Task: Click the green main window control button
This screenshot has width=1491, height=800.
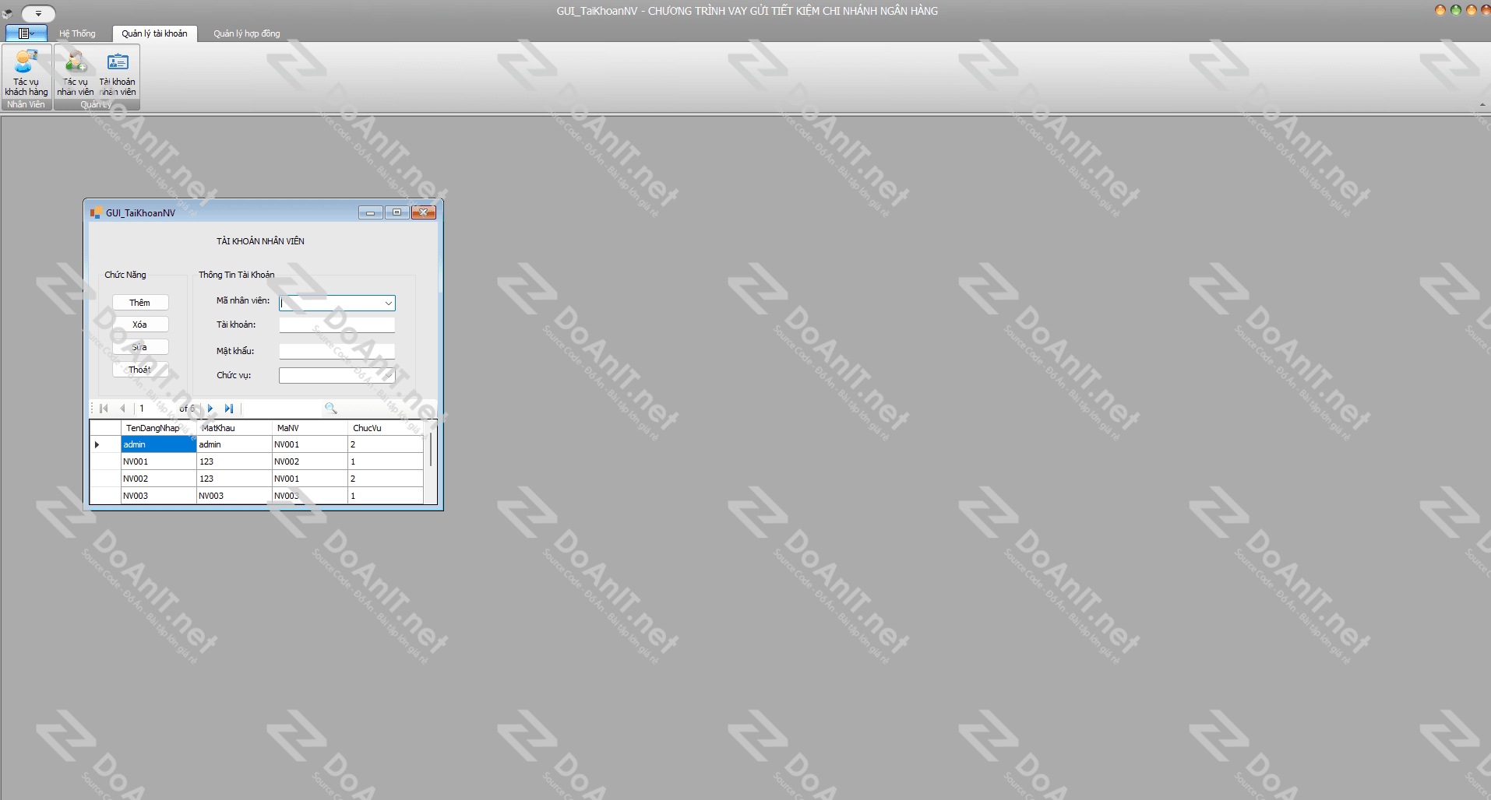Action: (x=1455, y=10)
